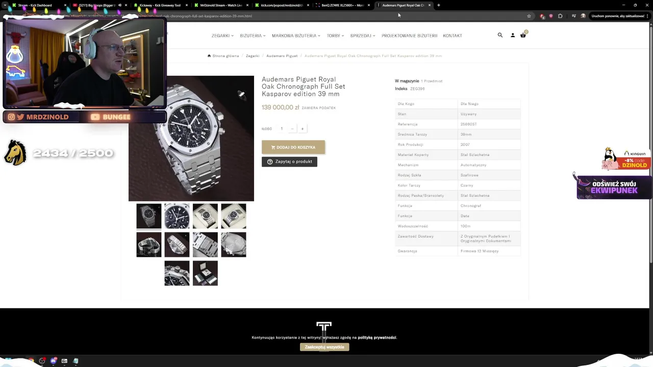Expand the Sprzedaj menu dropdown
This screenshot has height=367, width=653.
click(363, 36)
